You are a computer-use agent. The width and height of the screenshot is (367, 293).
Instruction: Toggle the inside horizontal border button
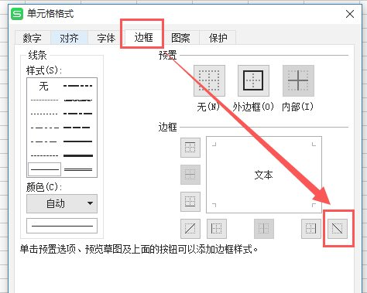[x=190, y=175]
